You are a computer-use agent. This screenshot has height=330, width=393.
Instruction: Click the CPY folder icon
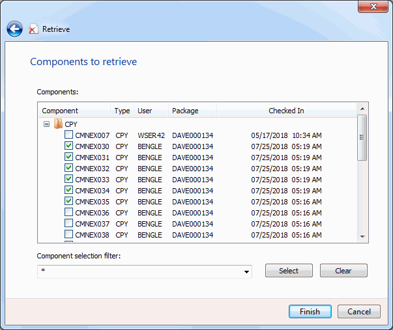(58, 124)
